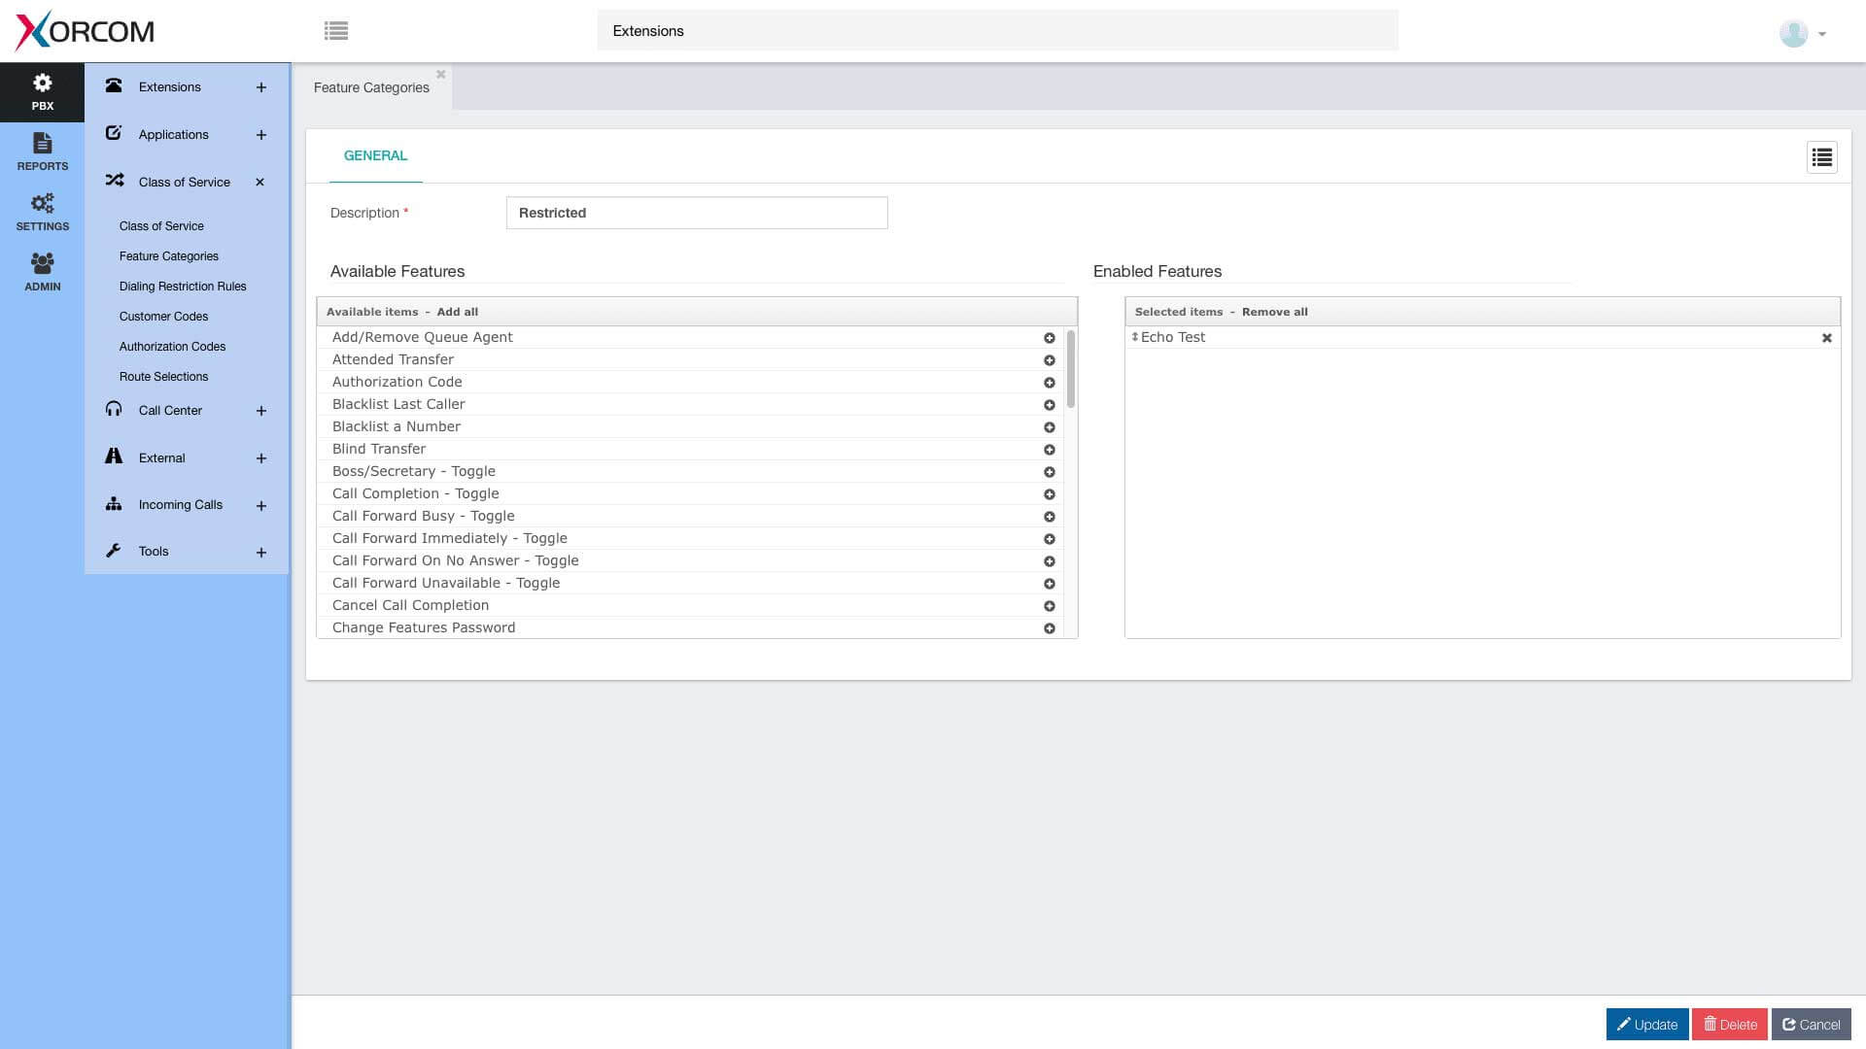Screen dimensions: 1866x1049
Task: Add Blacklist Last Caller via plus icon
Action: 1049,405
